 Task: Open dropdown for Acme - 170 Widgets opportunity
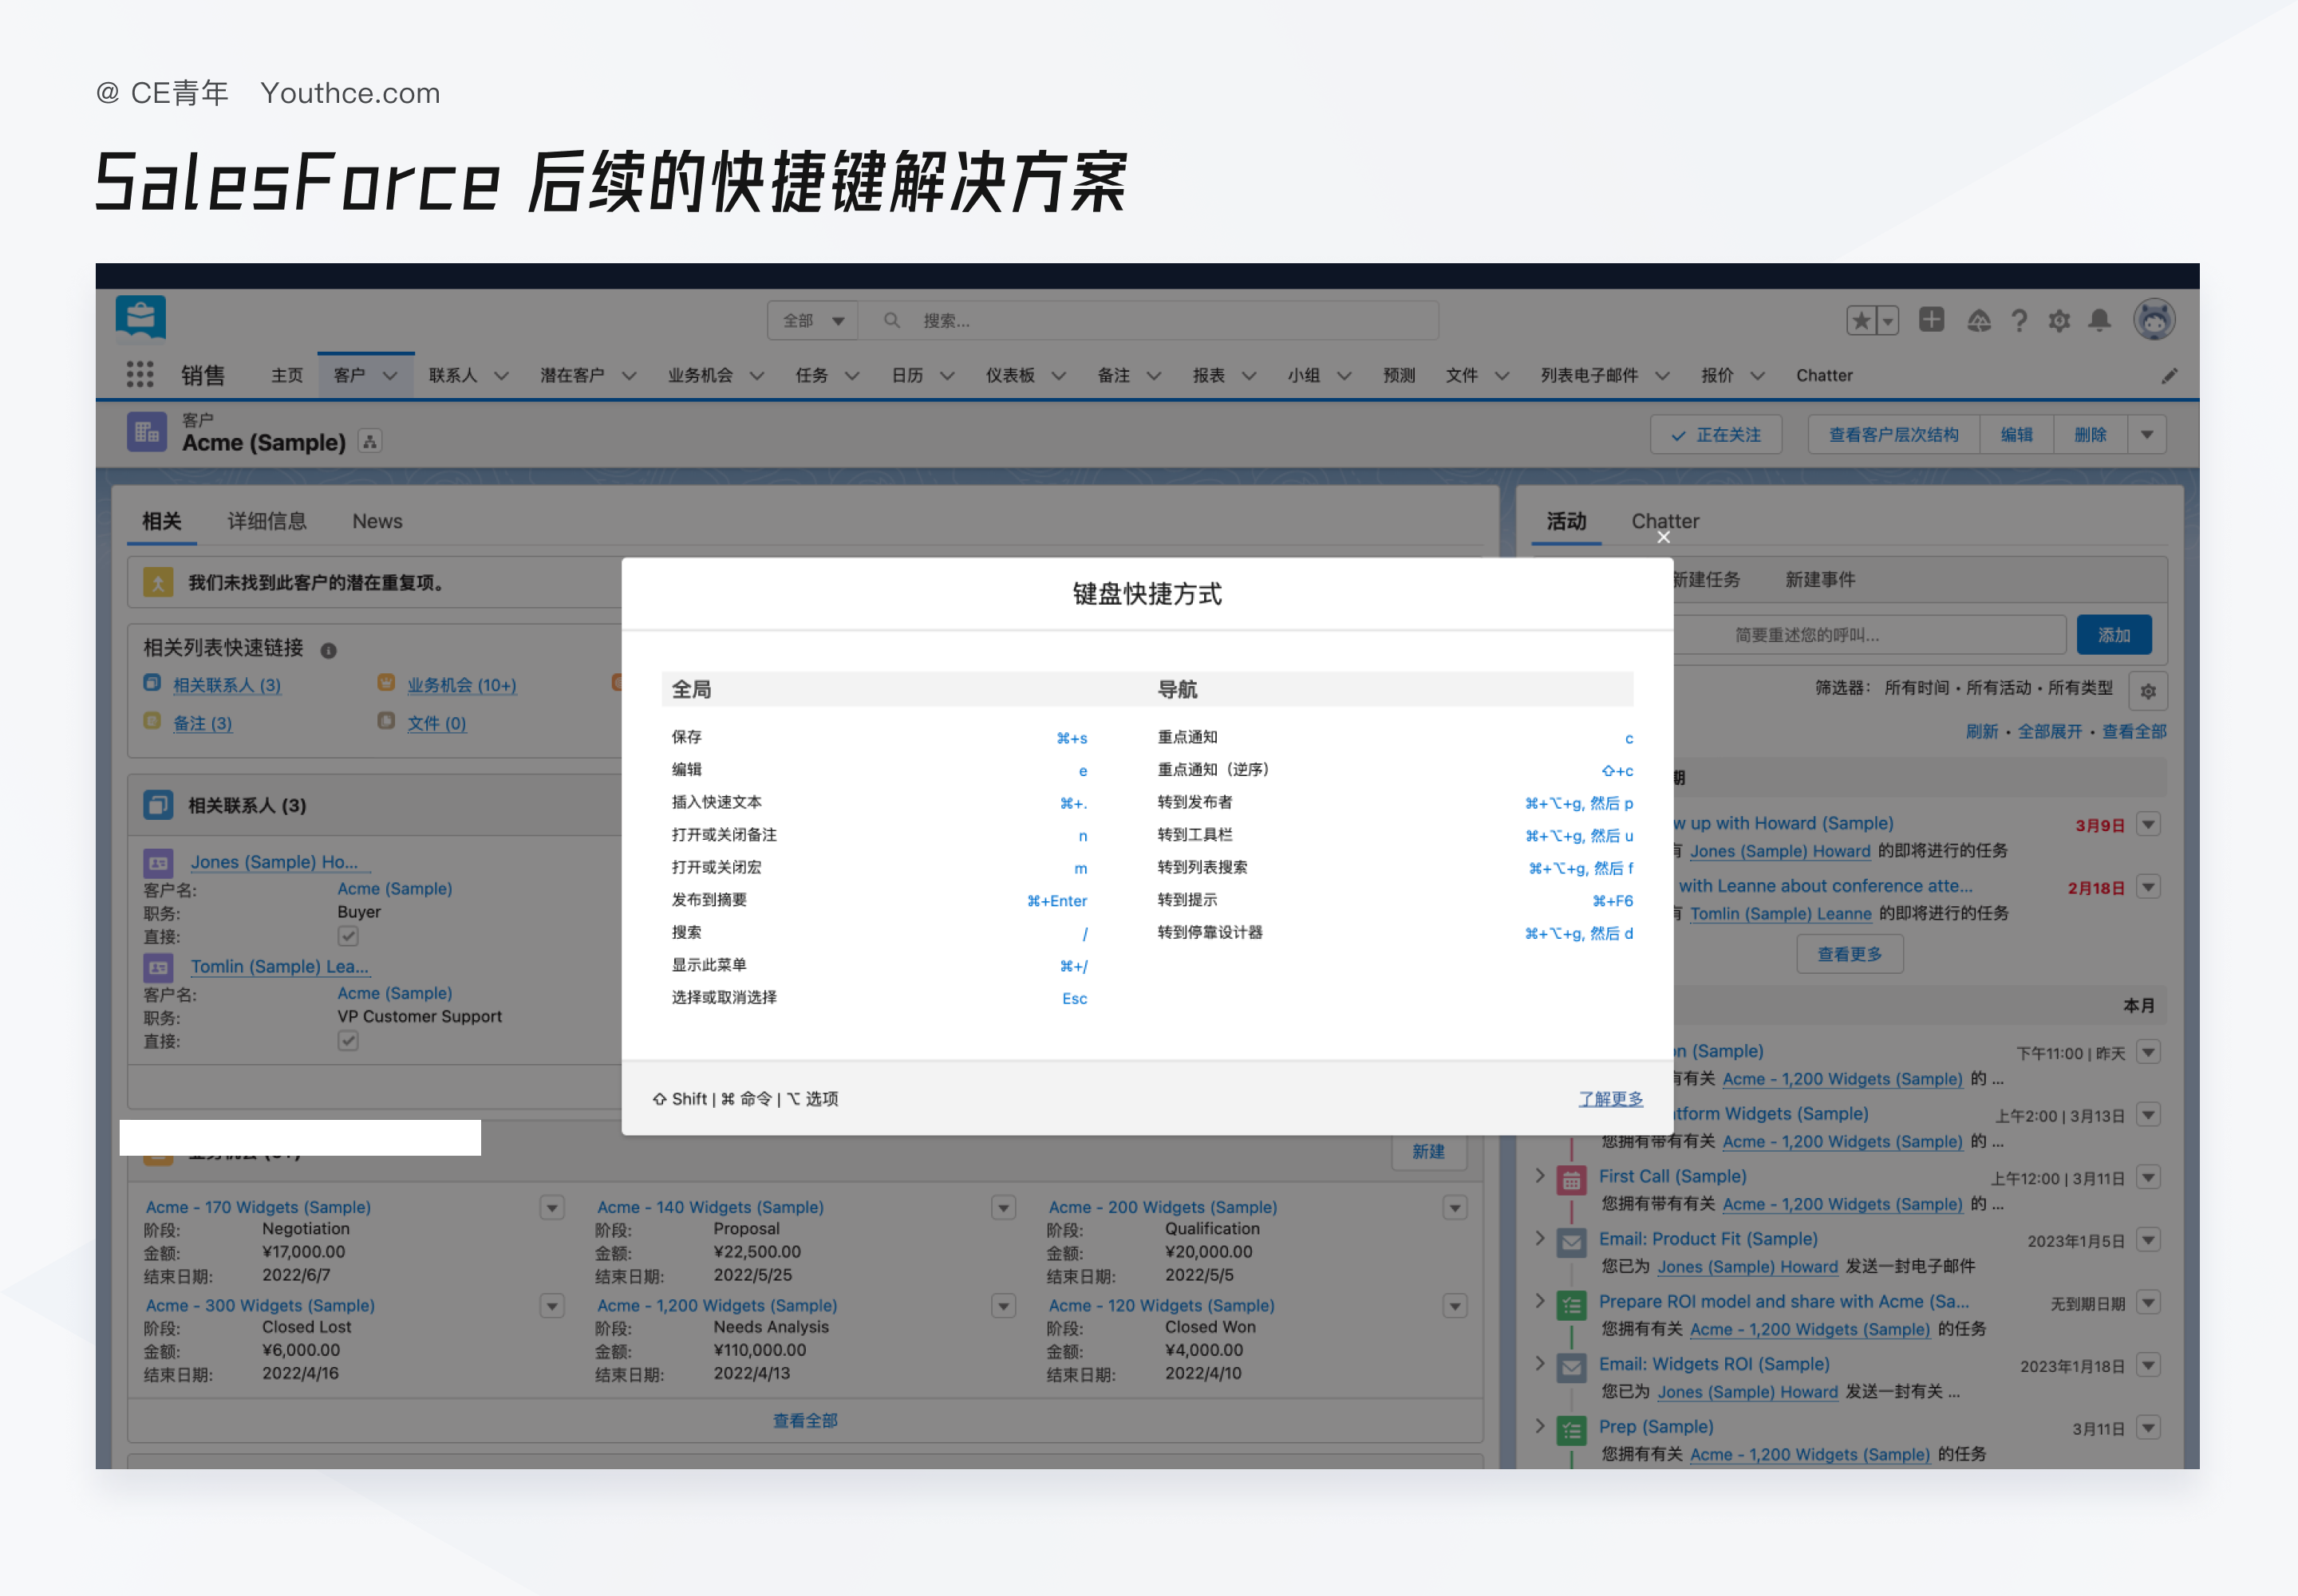pyautogui.click(x=552, y=1208)
